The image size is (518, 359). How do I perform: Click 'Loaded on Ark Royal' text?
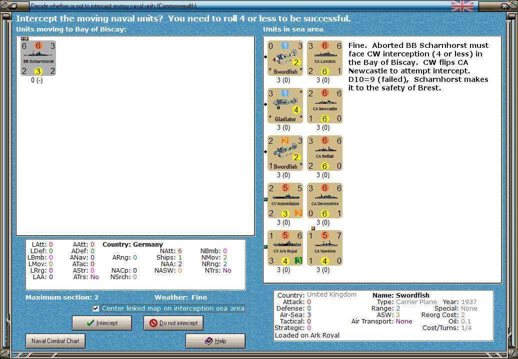[307, 335]
